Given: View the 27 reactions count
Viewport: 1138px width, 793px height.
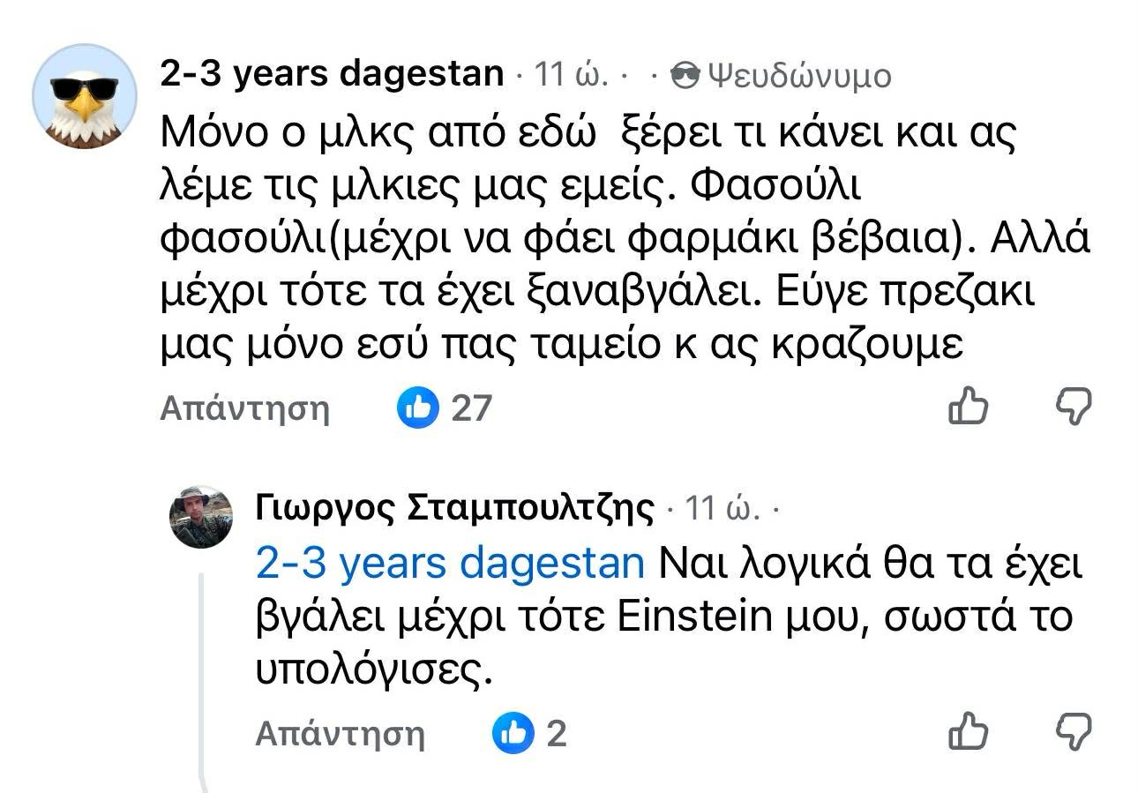Looking at the screenshot, I should pyautogui.click(x=471, y=408).
